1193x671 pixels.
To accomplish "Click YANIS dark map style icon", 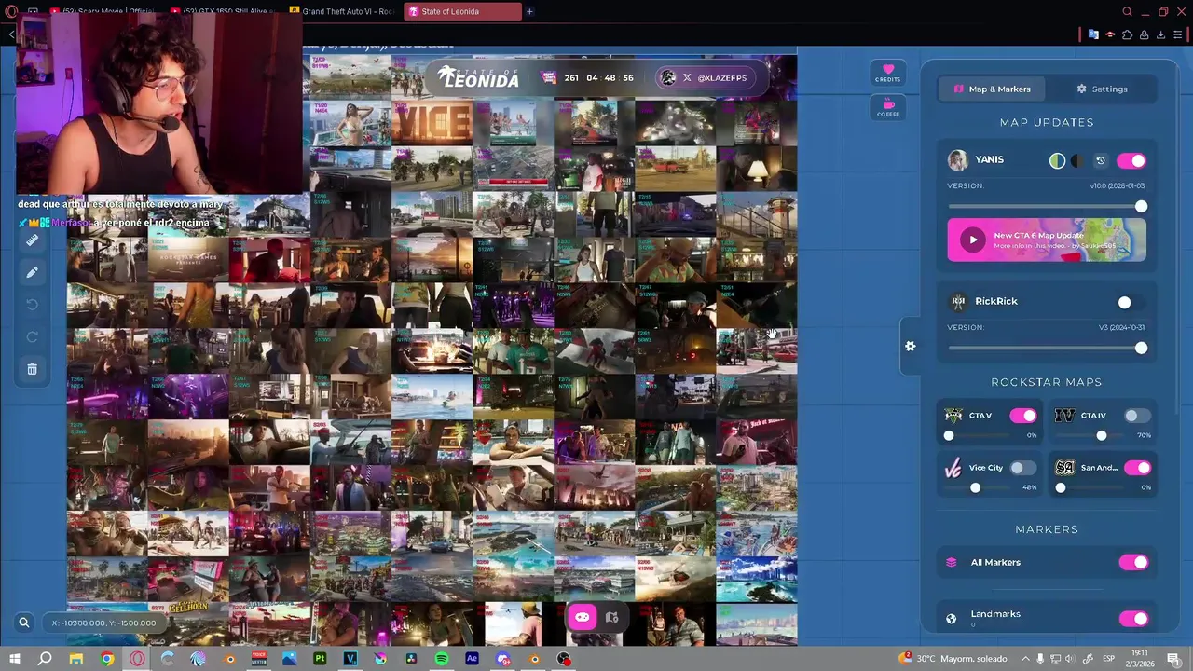I will pos(1077,160).
